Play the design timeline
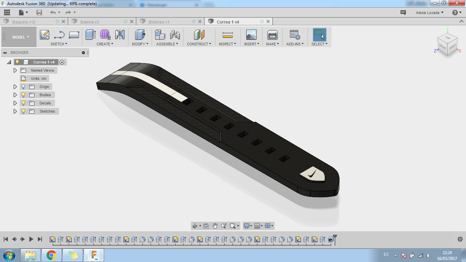Image resolution: width=466 pixels, height=262 pixels. pos(31,239)
